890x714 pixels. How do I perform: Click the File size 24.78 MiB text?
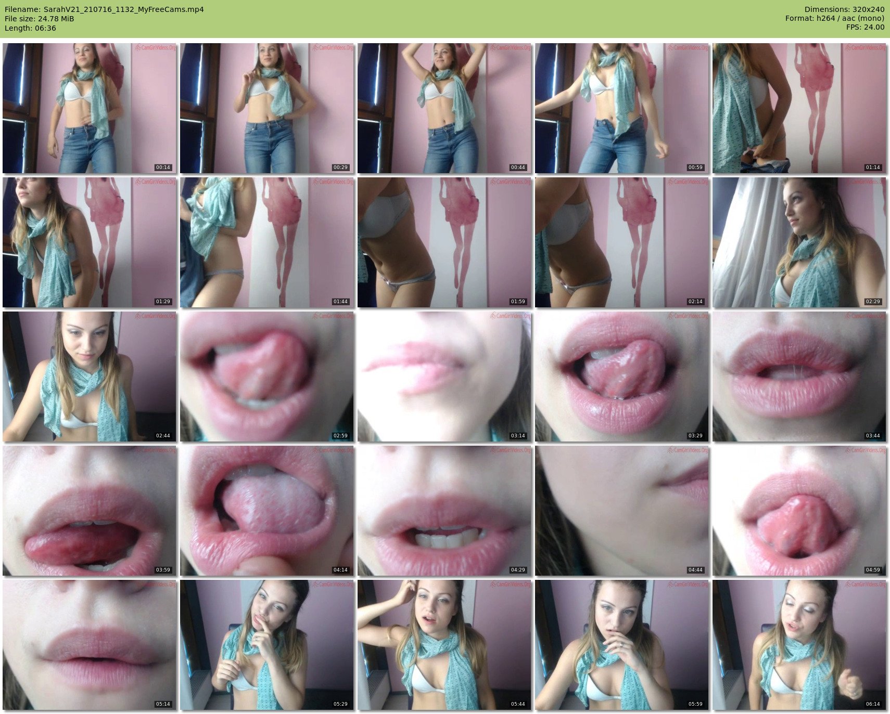[40, 19]
